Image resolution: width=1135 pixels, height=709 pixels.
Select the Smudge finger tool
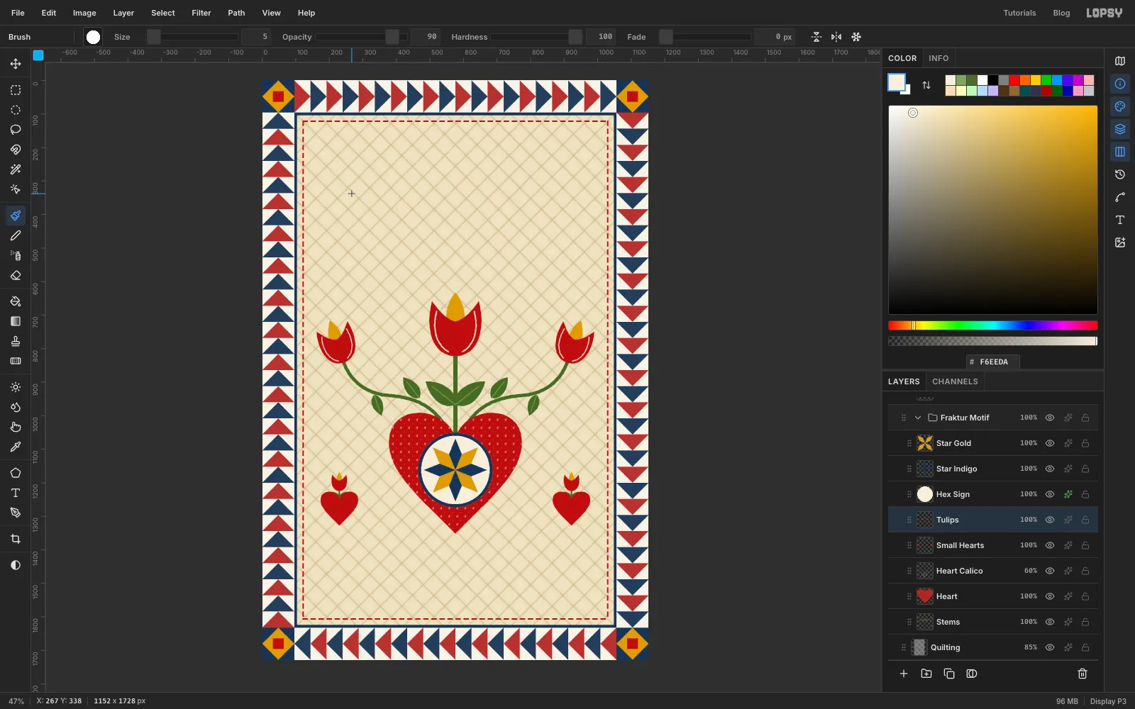[16, 427]
